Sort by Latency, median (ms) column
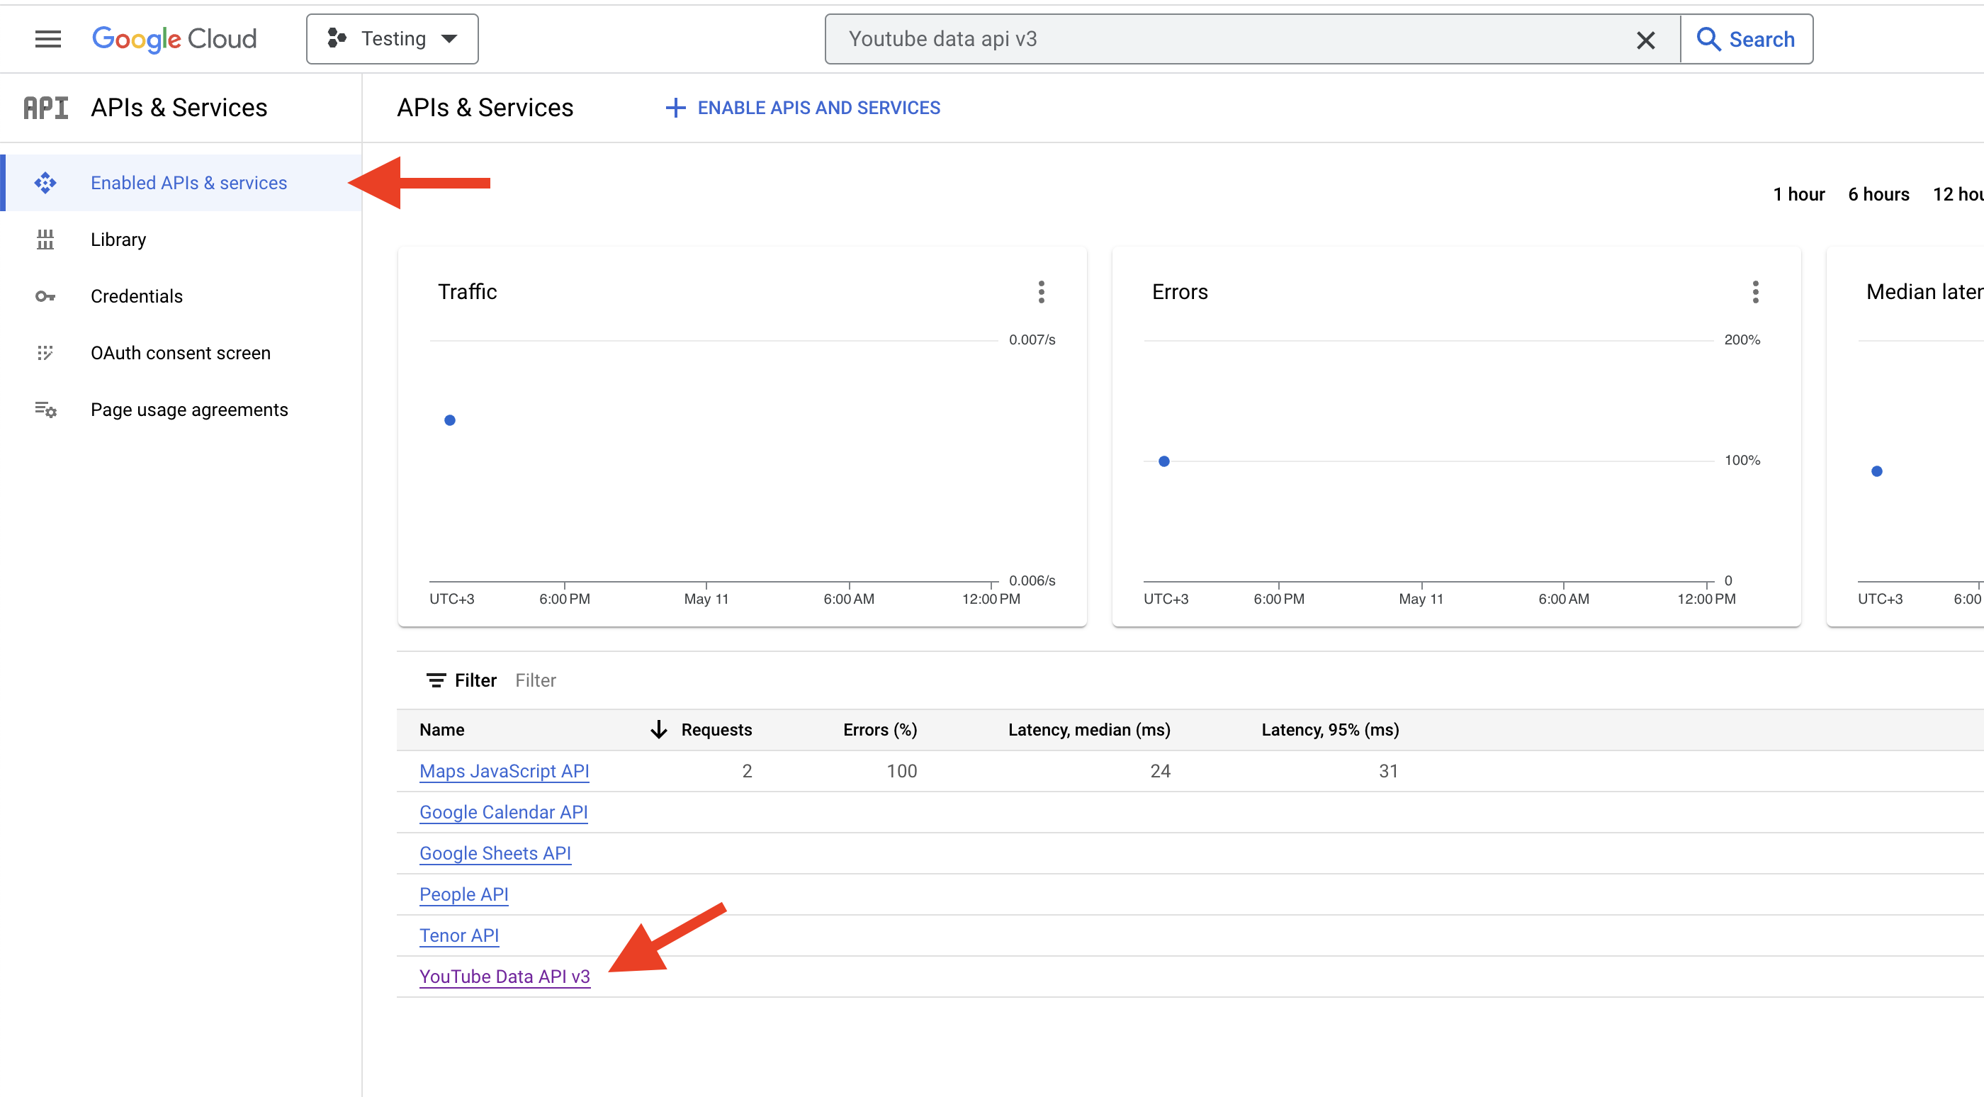Image resolution: width=1984 pixels, height=1097 pixels. coord(1089,729)
